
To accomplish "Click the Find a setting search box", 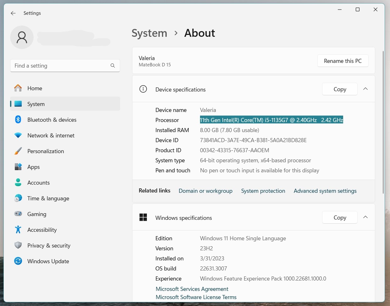I will click(61, 66).
